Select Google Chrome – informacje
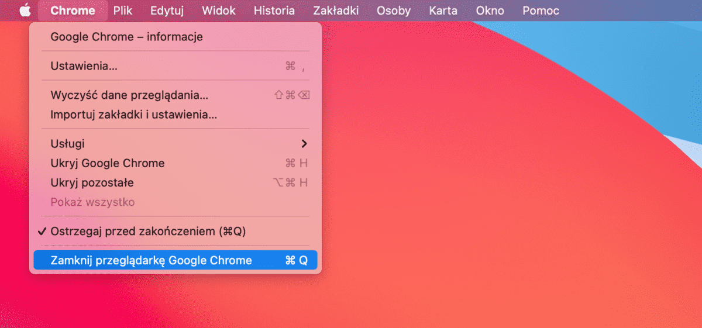Screen dimensions: 702x328 (126, 37)
